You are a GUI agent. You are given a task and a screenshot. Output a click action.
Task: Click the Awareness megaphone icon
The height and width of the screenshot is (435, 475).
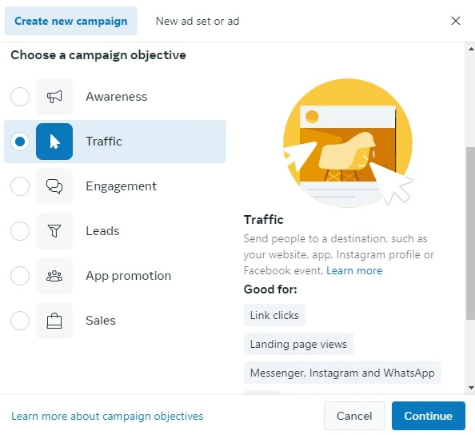[x=54, y=97]
